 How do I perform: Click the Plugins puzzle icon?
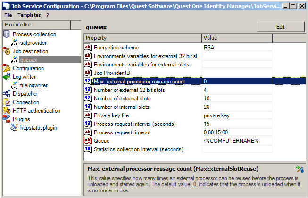(7, 119)
